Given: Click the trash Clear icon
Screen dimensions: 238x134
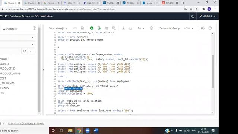Looking at the screenshot, I should [151, 28].
